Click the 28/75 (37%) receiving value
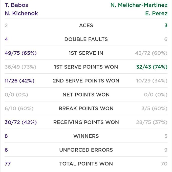Image resolution: width=172 pixels, height=172 pixels. (152, 122)
